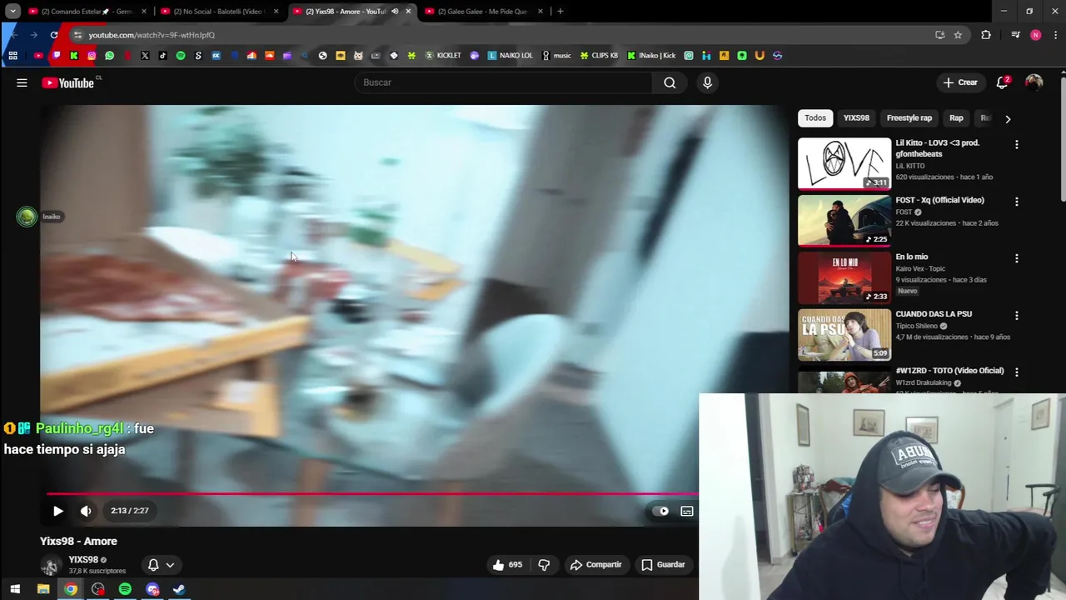
Task: Open Spotify from the taskbar
Action: [x=125, y=589]
